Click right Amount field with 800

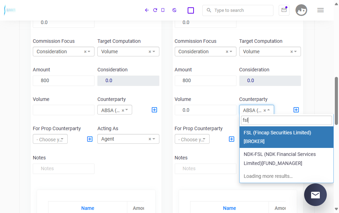coord(205,80)
